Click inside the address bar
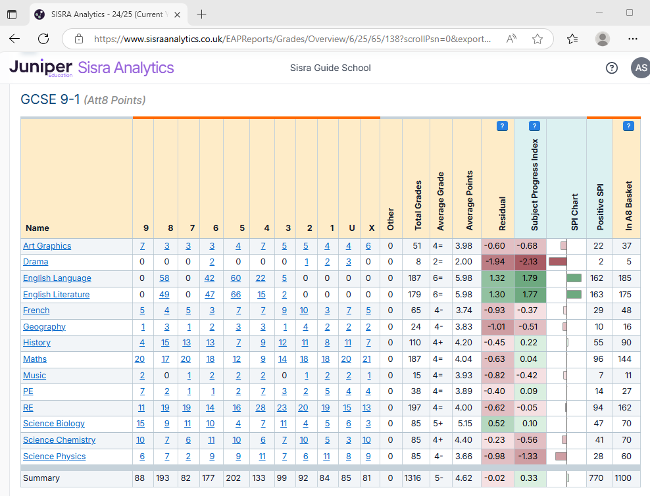650x496 pixels. coord(289,39)
